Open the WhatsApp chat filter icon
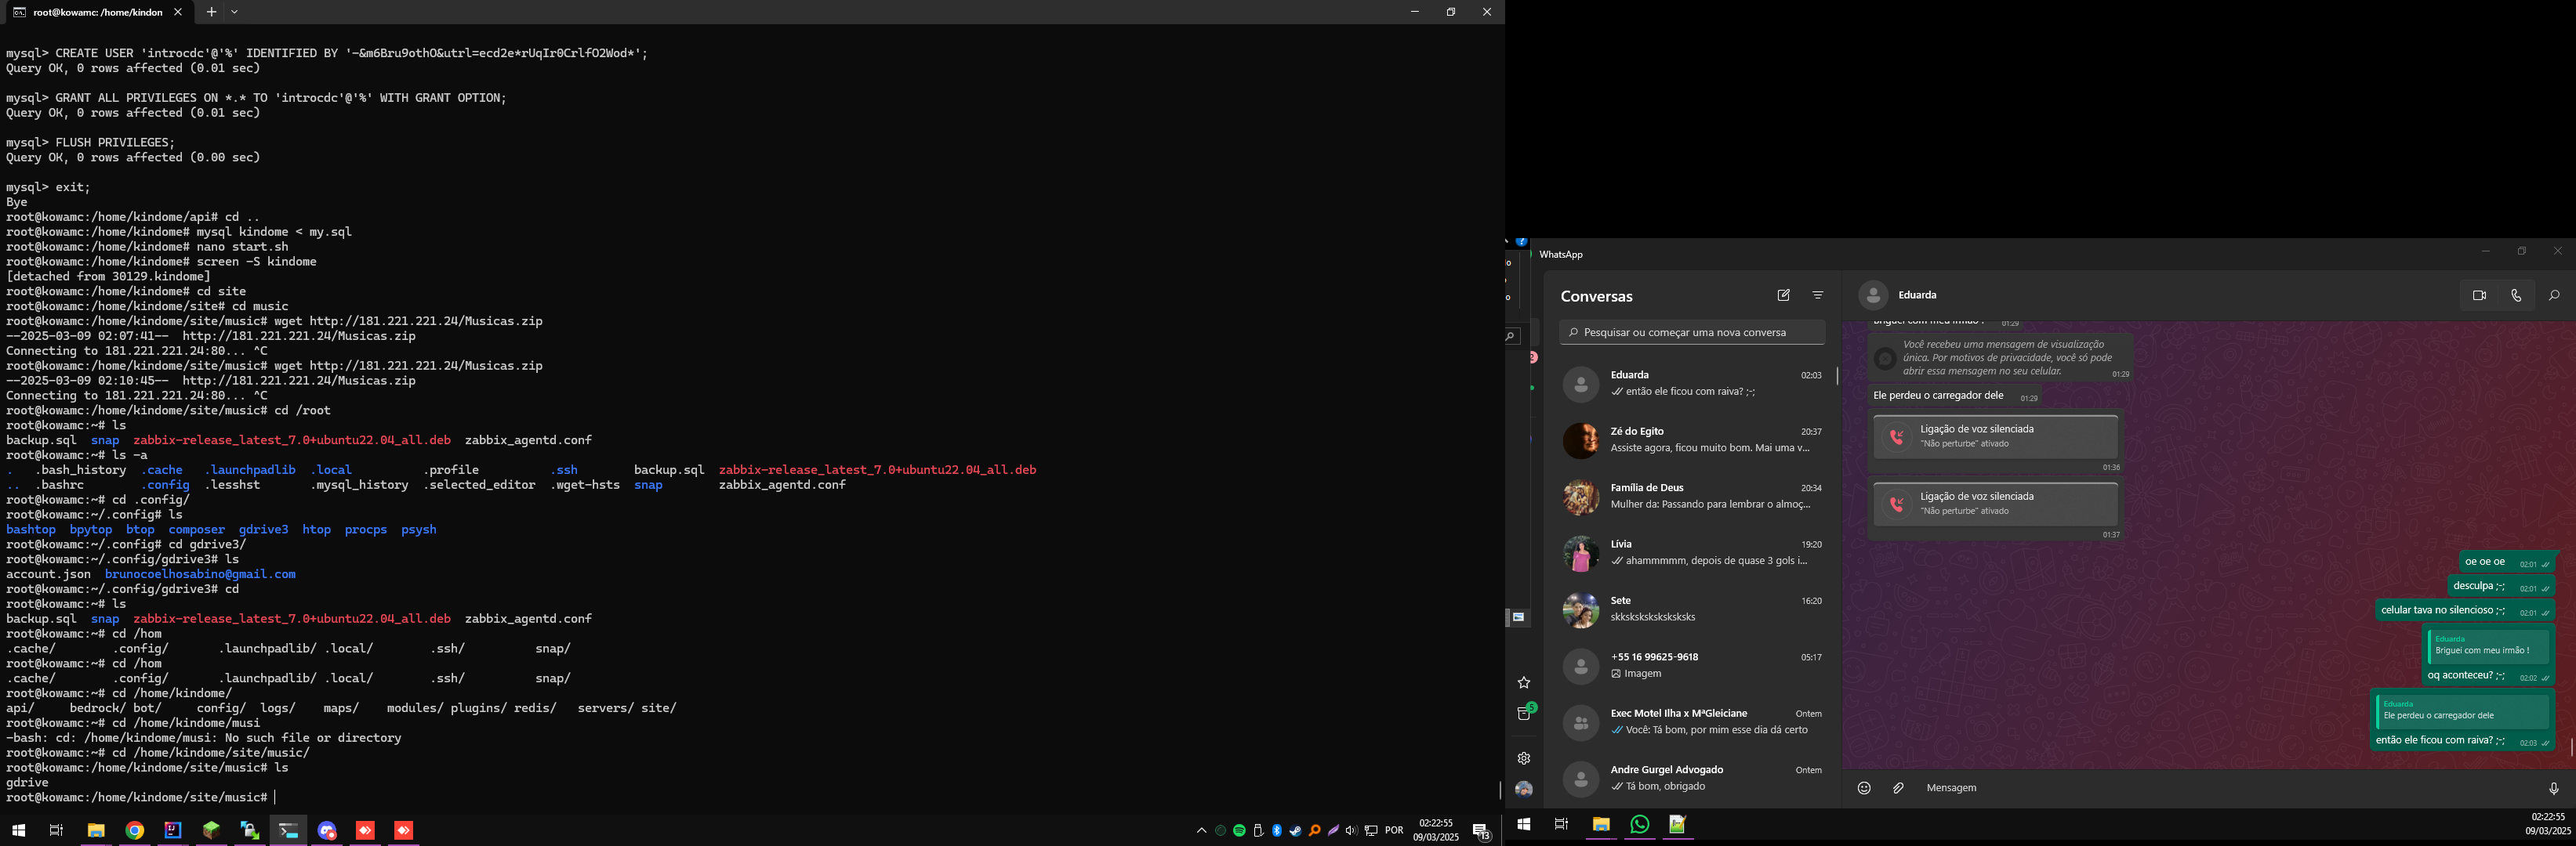 (x=1818, y=295)
